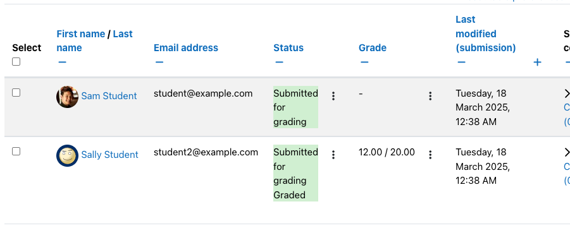Collapse the Last modified (submission) column
The image size is (570, 228).
pyautogui.click(x=461, y=63)
